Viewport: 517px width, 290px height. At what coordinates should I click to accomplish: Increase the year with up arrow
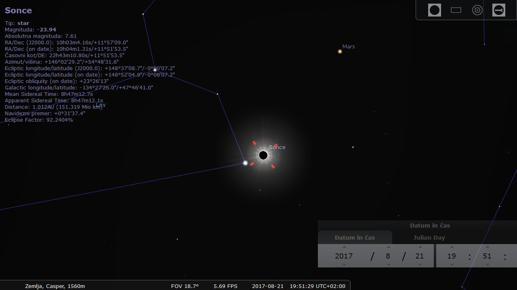(x=344, y=247)
